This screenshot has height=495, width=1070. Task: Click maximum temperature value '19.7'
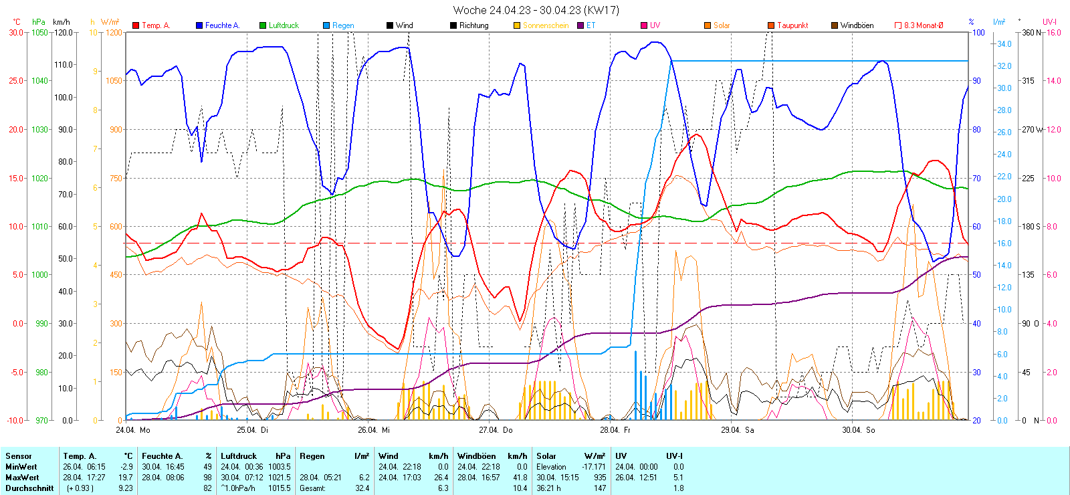126,478
